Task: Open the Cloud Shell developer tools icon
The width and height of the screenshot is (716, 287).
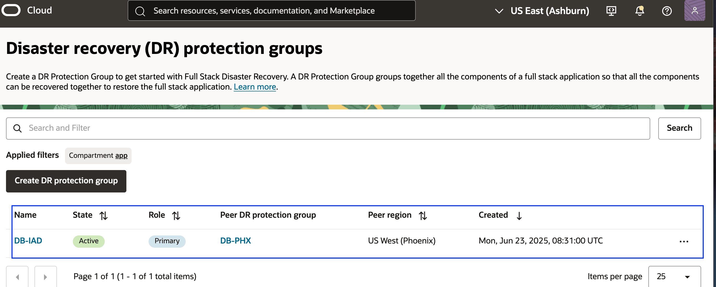Action: click(611, 11)
